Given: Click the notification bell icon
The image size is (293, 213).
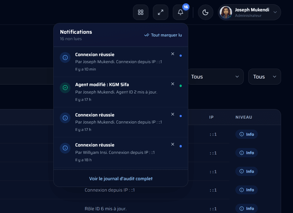Looking at the screenshot, I should pyautogui.click(x=180, y=12).
